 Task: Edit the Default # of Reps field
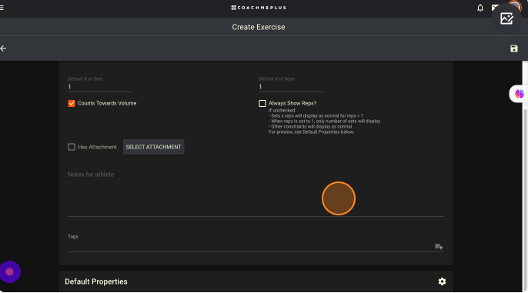[x=291, y=87]
